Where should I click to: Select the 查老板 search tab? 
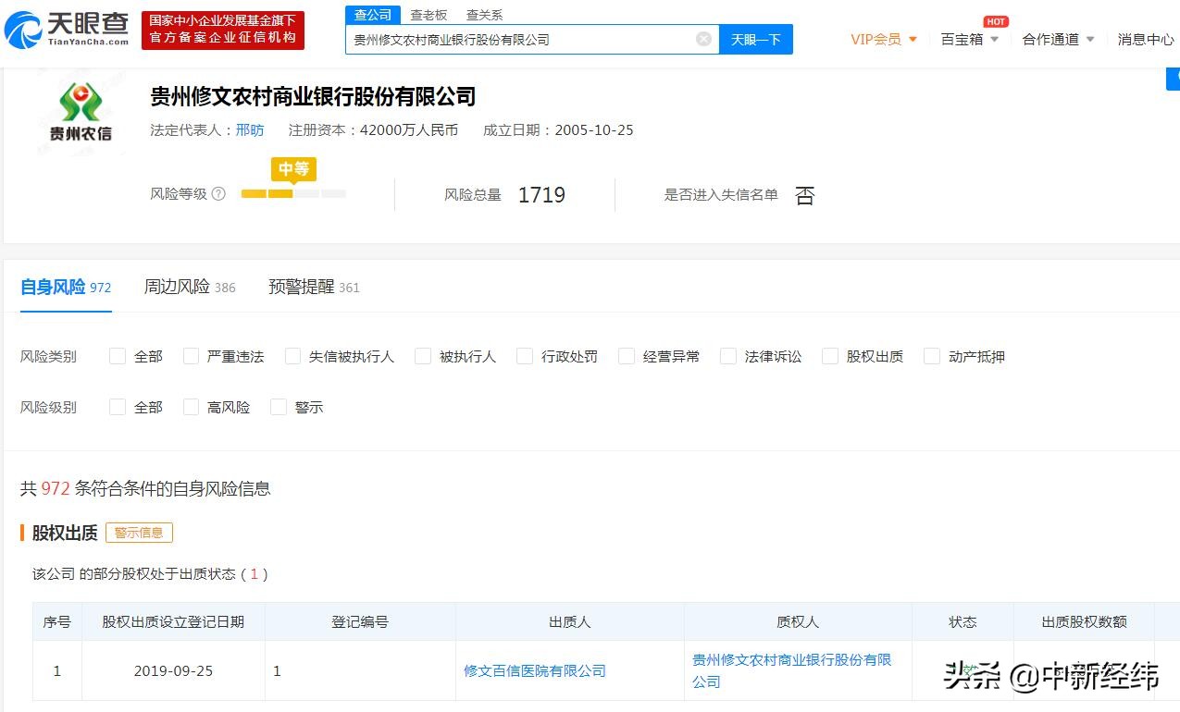[x=429, y=15]
